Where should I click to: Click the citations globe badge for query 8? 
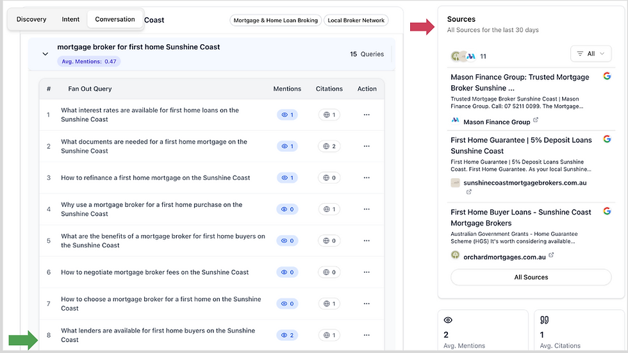(329, 335)
